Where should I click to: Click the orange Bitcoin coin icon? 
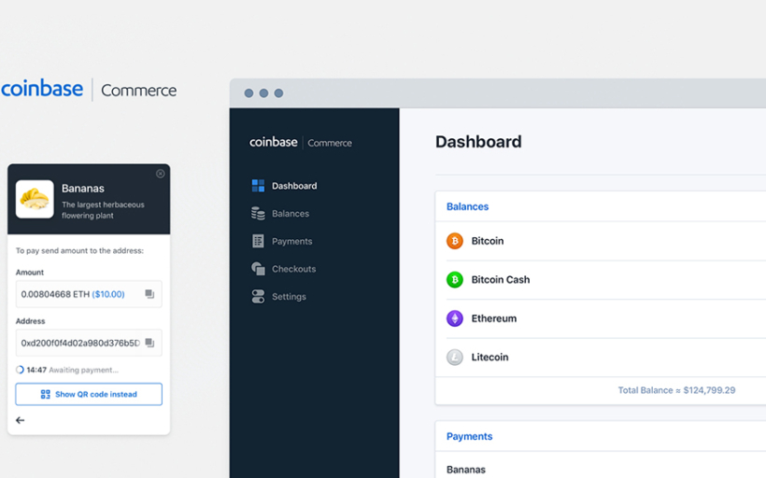point(455,241)
